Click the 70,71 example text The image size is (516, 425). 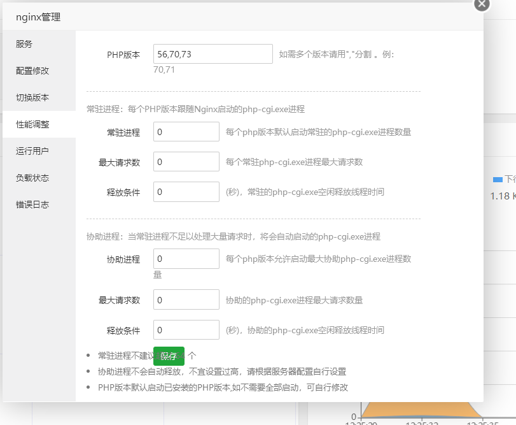164,70
